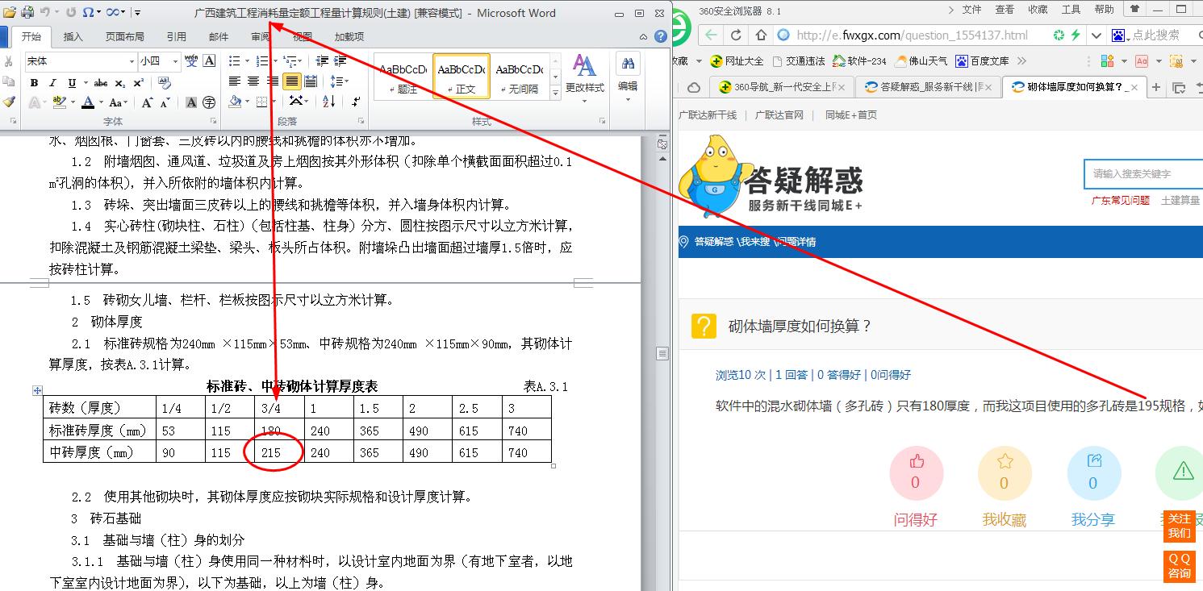Click the phonetic guide (wén) icon

pos(191,61)
